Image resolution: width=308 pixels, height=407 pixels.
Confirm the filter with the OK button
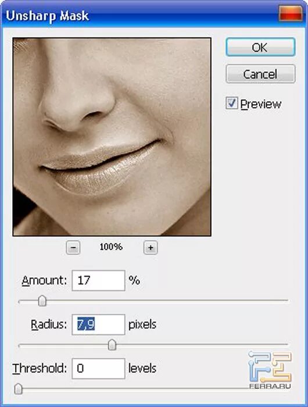pyautogui.click(x=260, y=47)
